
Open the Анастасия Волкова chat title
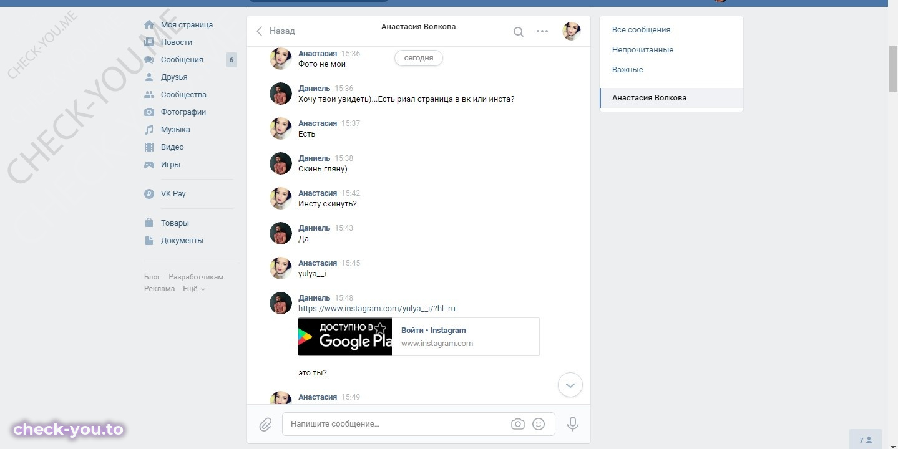click(419, 27)
